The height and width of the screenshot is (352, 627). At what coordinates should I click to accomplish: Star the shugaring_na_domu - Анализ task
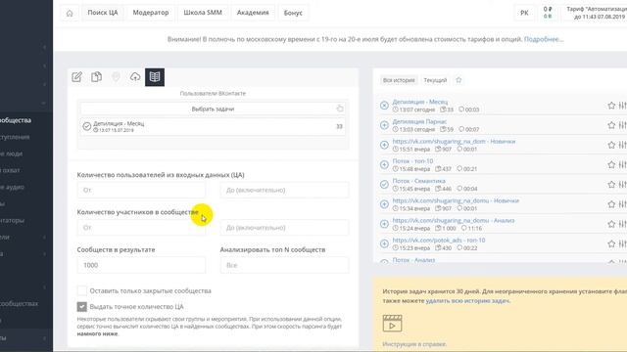[x=611, y=224]
